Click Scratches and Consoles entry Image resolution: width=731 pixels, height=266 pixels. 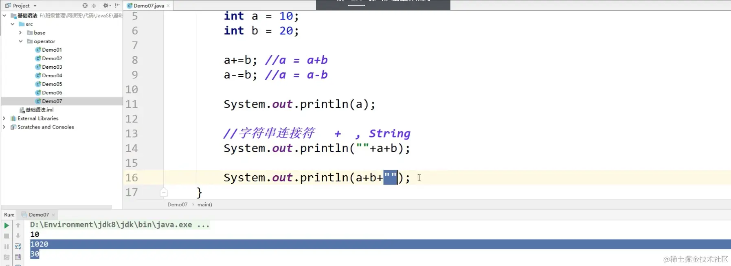point(42,127)
